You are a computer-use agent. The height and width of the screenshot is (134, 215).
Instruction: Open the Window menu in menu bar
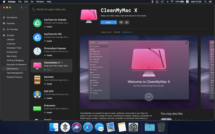click(40, 2)
